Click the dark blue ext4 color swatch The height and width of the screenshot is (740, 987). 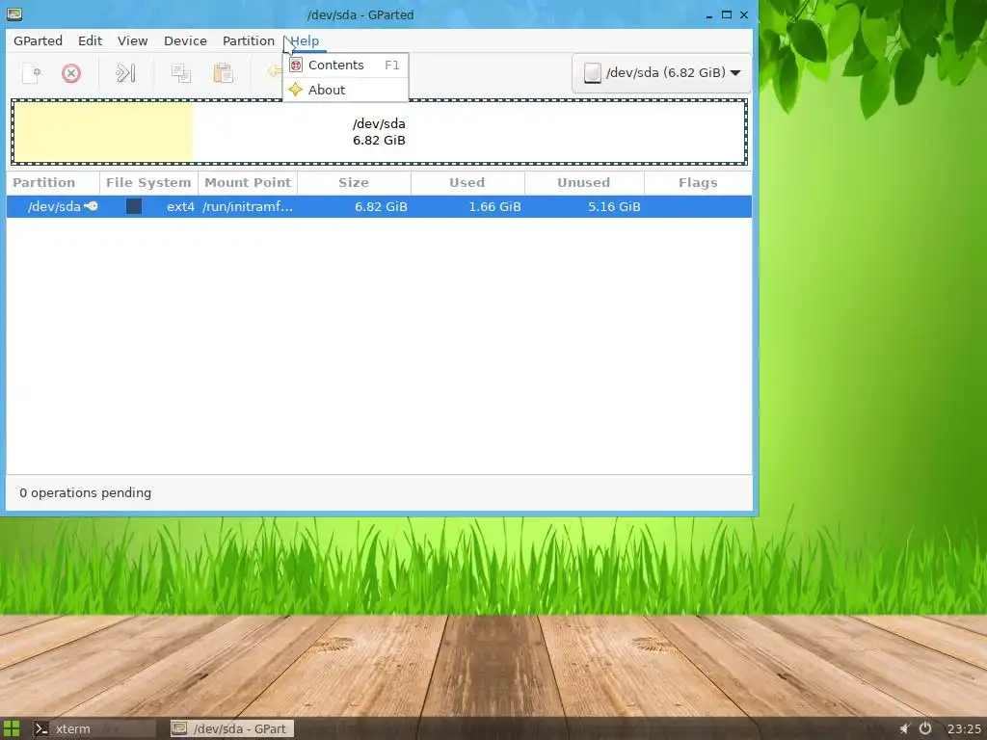(133, 206)
